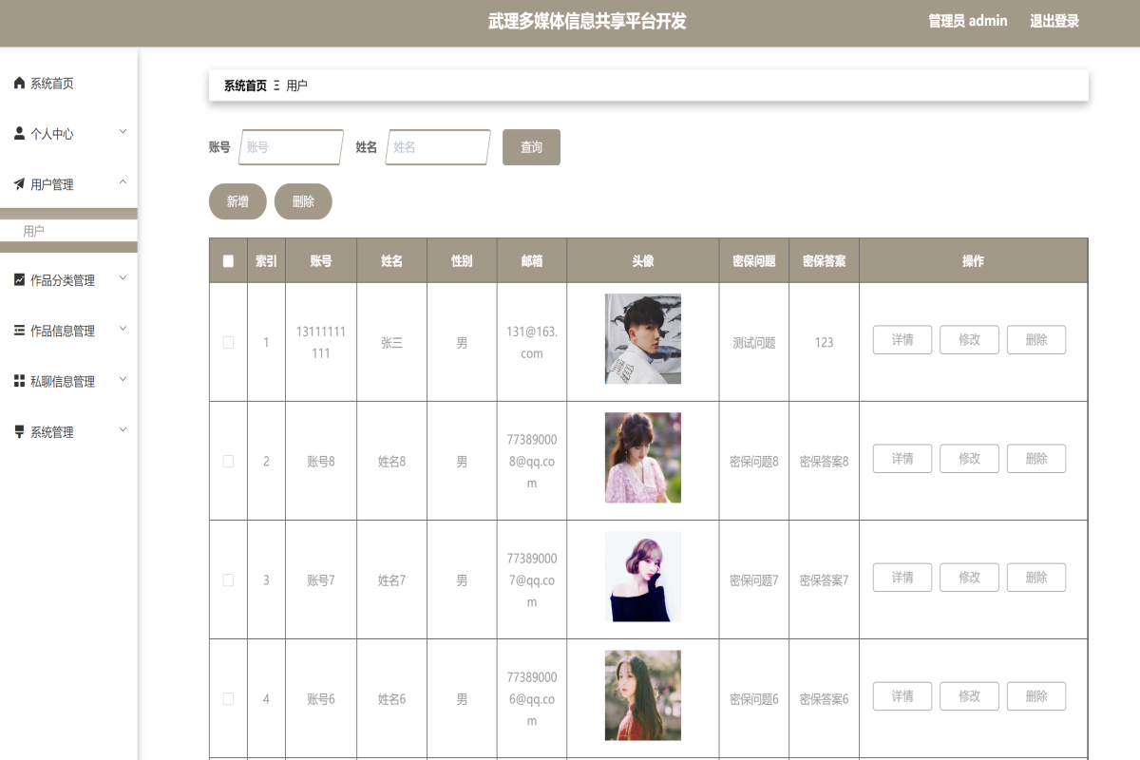Select the paper plane icon for 用户管理
Viewport: 1140px width, 760px height.
[17, 183]
